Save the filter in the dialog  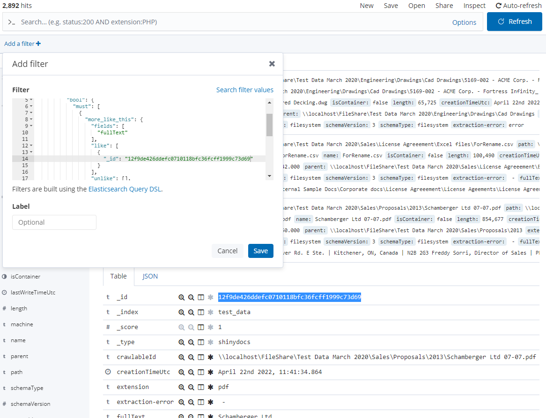point(260,251)
